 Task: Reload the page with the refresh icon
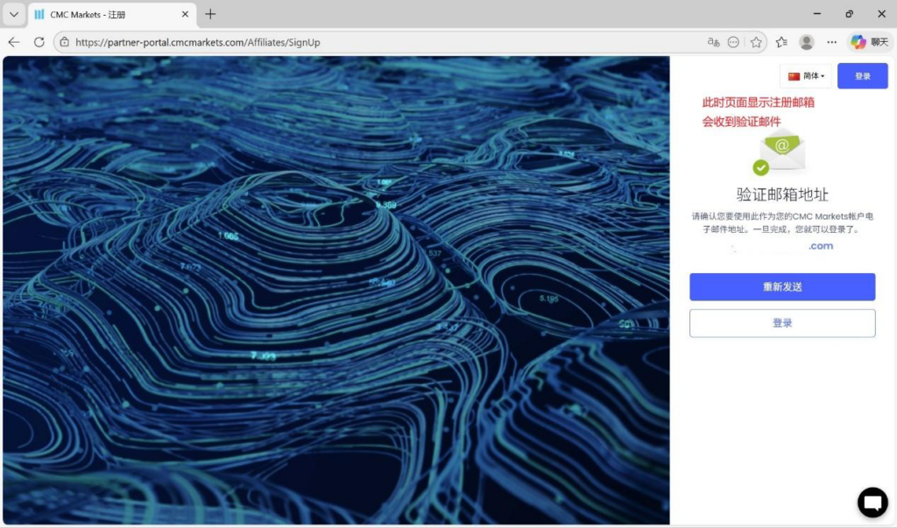(39, 42)
